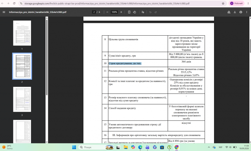Open the Робочий profile menu

click(236, 3)
